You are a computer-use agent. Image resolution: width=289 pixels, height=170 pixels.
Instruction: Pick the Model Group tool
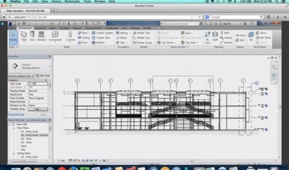(x=144, y=42)
